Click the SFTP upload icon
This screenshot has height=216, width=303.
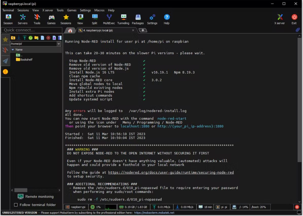tap(25, 38)
